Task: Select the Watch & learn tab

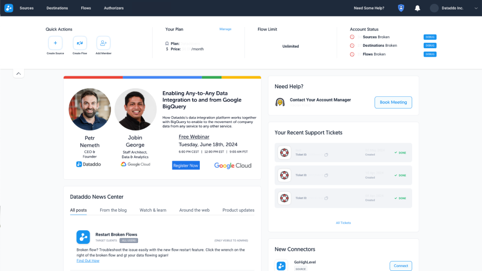Action: point(153,210)
